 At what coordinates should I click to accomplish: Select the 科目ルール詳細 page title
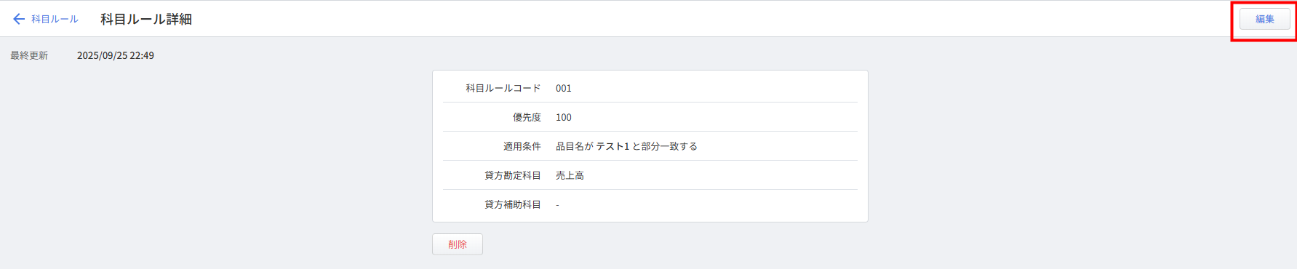(146, 19)
